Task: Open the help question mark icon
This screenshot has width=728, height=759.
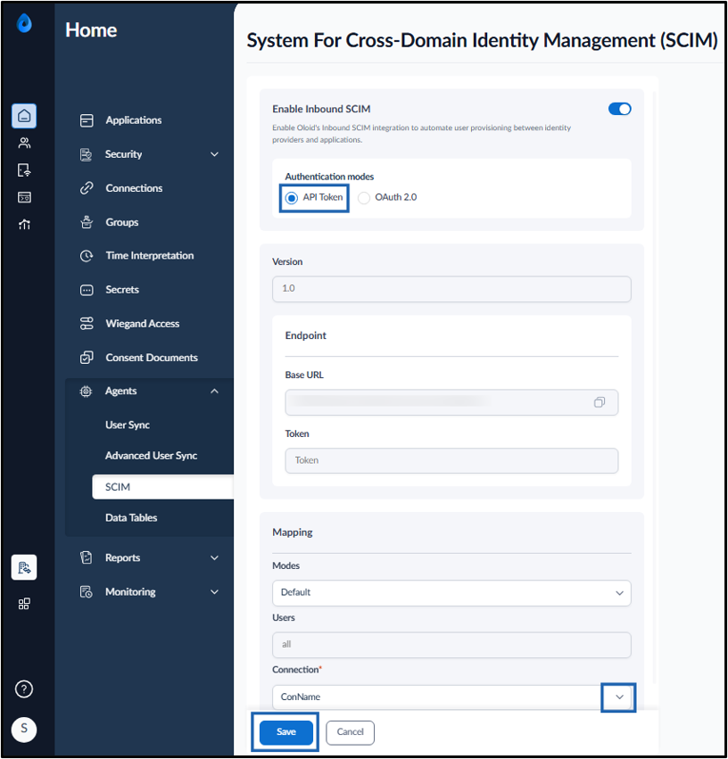Action: point(24,689)
